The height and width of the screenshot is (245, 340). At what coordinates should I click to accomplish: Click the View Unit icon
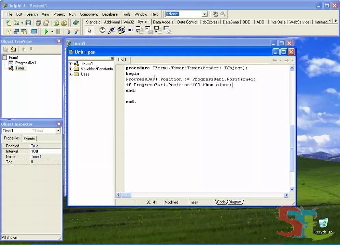click(x=9, y=32)
